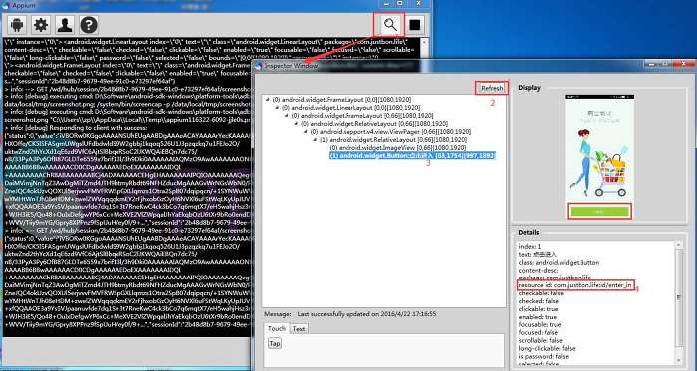The width and height of the screenshot is (697, 371).
Task: Collapse the (0) RelativeLayout node arrow
Action: coord(297,124)
